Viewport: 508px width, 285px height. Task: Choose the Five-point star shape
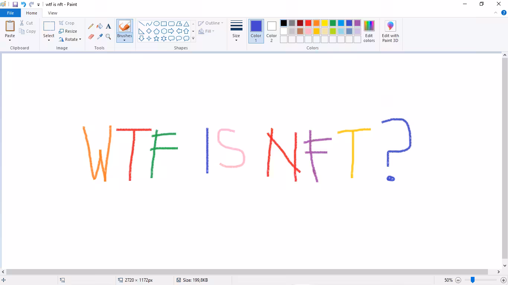157,38
